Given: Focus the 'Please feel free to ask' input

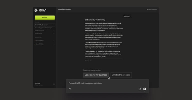Looking at the screenshot, I should click(x=105, y=83).
